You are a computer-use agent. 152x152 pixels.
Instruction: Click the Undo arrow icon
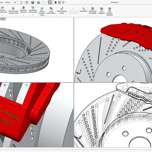44,2
